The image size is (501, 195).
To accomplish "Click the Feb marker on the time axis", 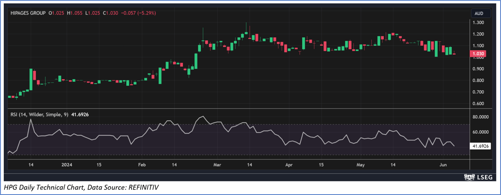I will click(142, 165).
